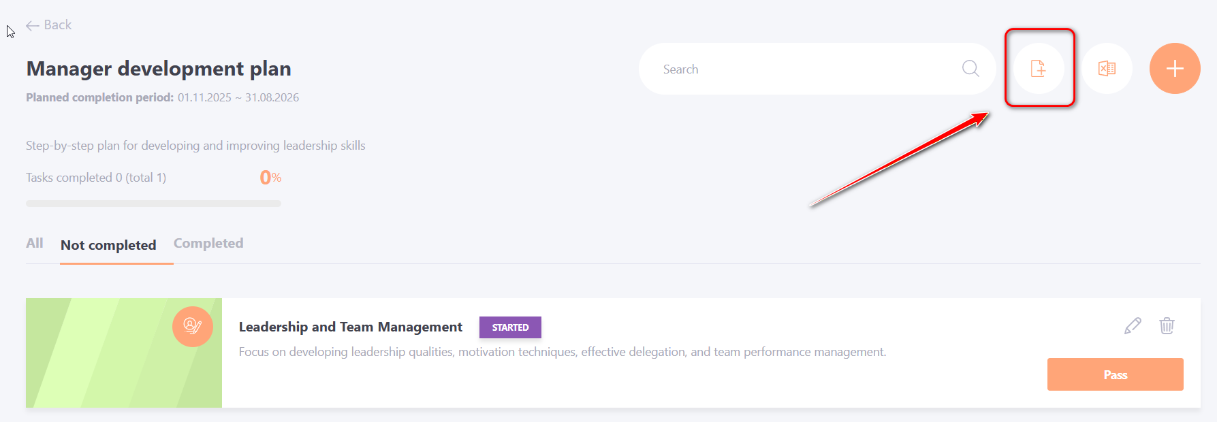Image resolution: width=1217 pixels, height=422 pixels.
Task: Click the green task thumbnail image
Action: point(102,361)
